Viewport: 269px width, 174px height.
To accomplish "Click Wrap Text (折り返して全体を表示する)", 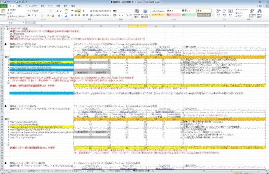I will pyautogui.click(x=101, y=11).
